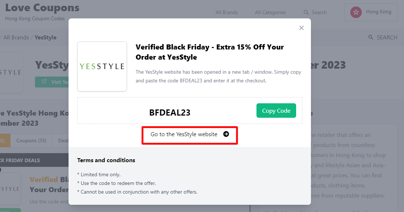Viewport: 404px width, 212px height.
Task: Open the All Categories menu
Action: tap(270, 12)
